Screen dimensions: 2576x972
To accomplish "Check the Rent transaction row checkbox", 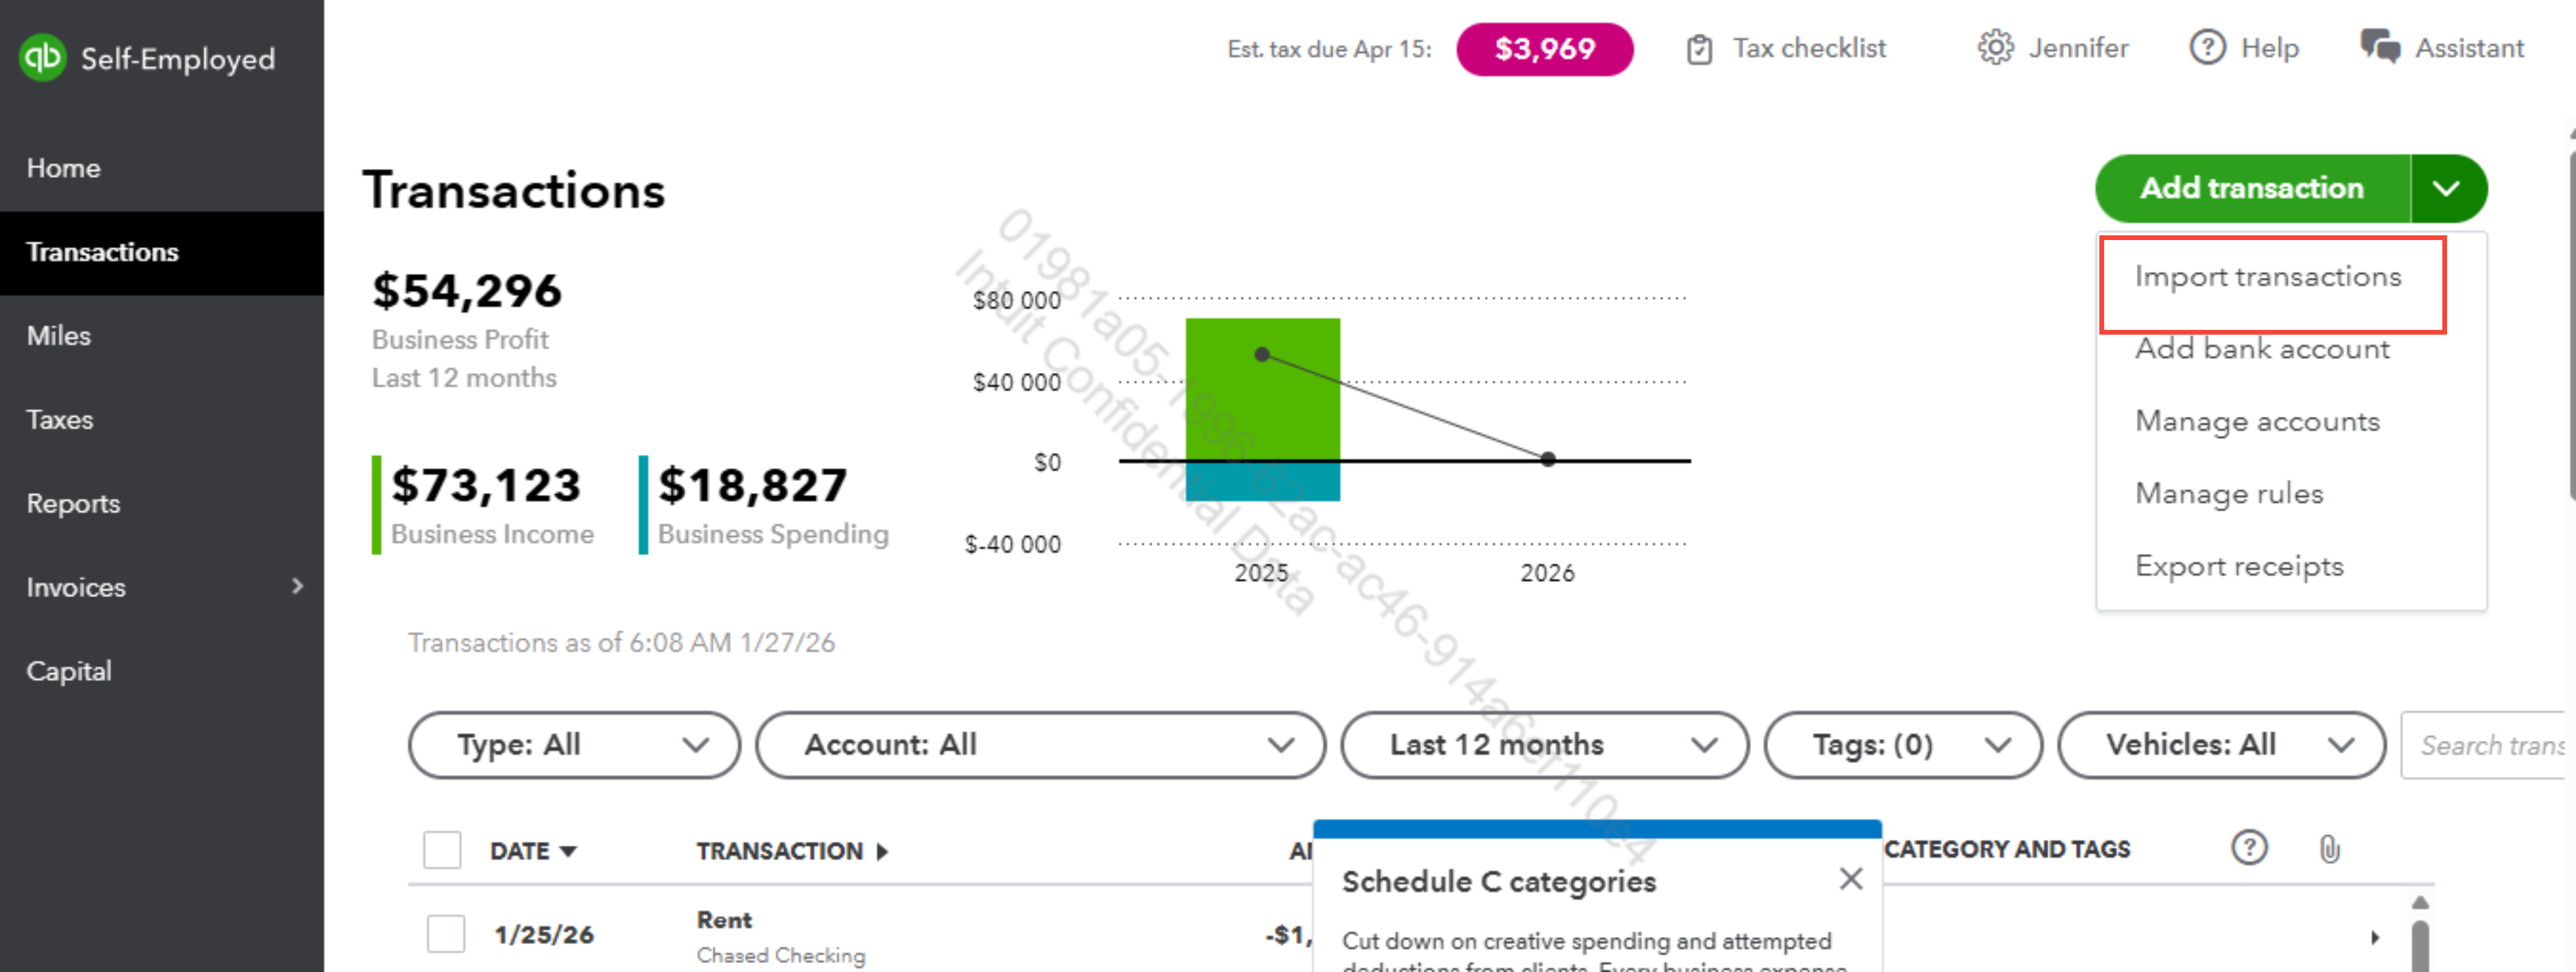I will click(446, 934).
